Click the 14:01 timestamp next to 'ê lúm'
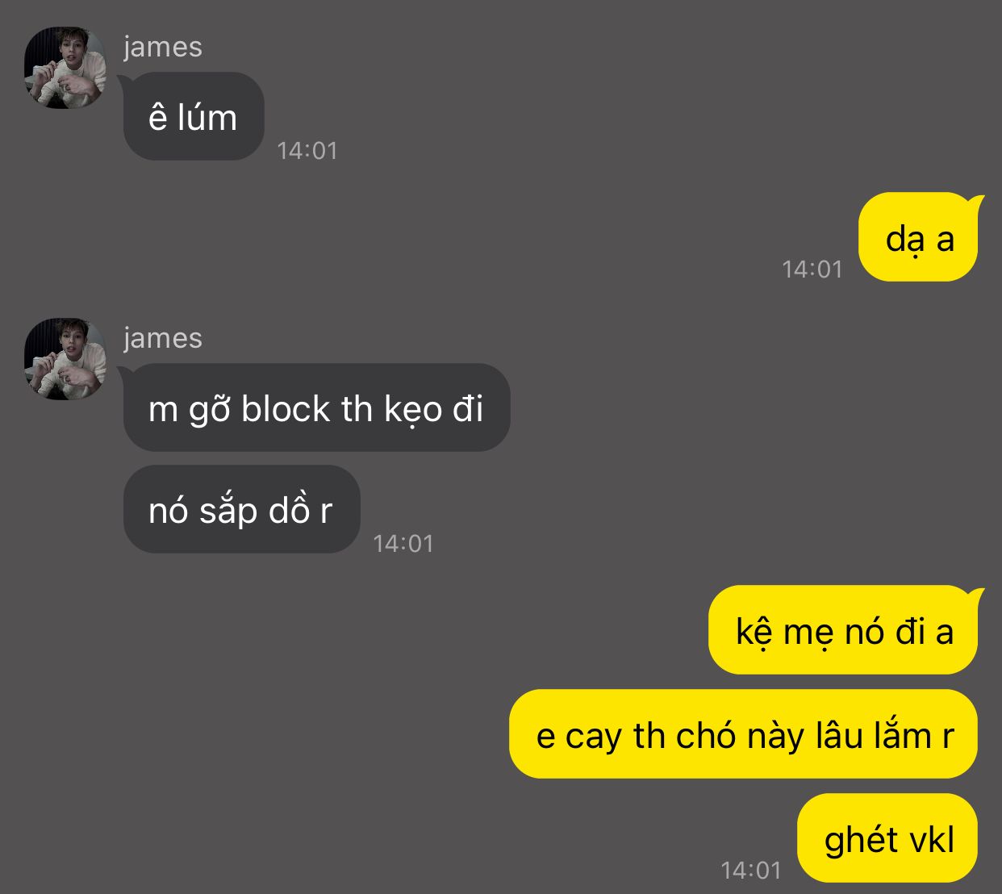The height and width of the screenshot is (894, 1002). point(307,151)
